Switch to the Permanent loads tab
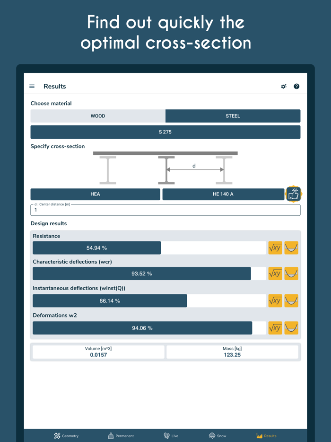The width and height of the screenshot is (331, 442). 121,436
